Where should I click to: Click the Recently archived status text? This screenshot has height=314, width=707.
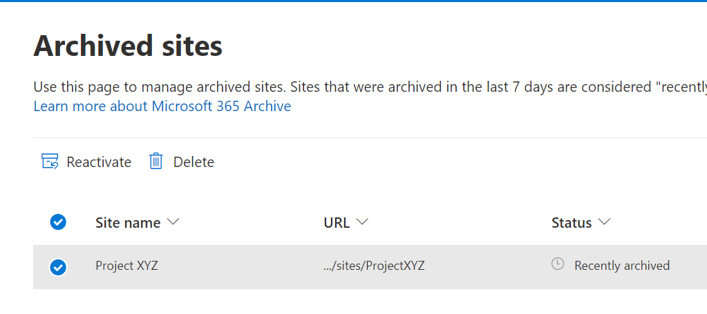pyautogui.click(x=621, y=266)
